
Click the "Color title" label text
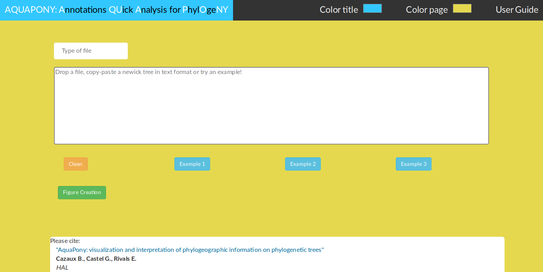point(339,10)
